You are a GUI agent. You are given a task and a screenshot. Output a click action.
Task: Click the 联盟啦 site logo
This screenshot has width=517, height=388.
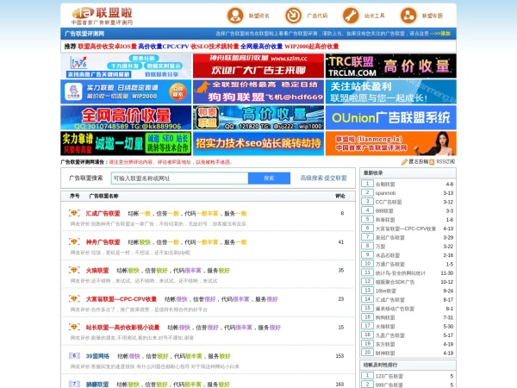(x=102, y=16)
